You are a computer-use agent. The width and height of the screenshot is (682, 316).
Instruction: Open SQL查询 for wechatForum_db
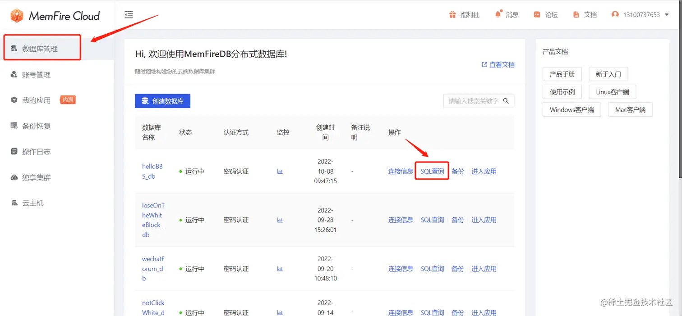tap(432, 269)
